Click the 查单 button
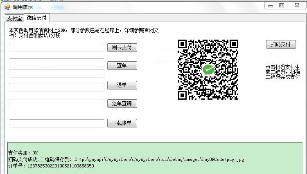Image resolution: width=307 pixels, height=174 pixels. [122, 65]
